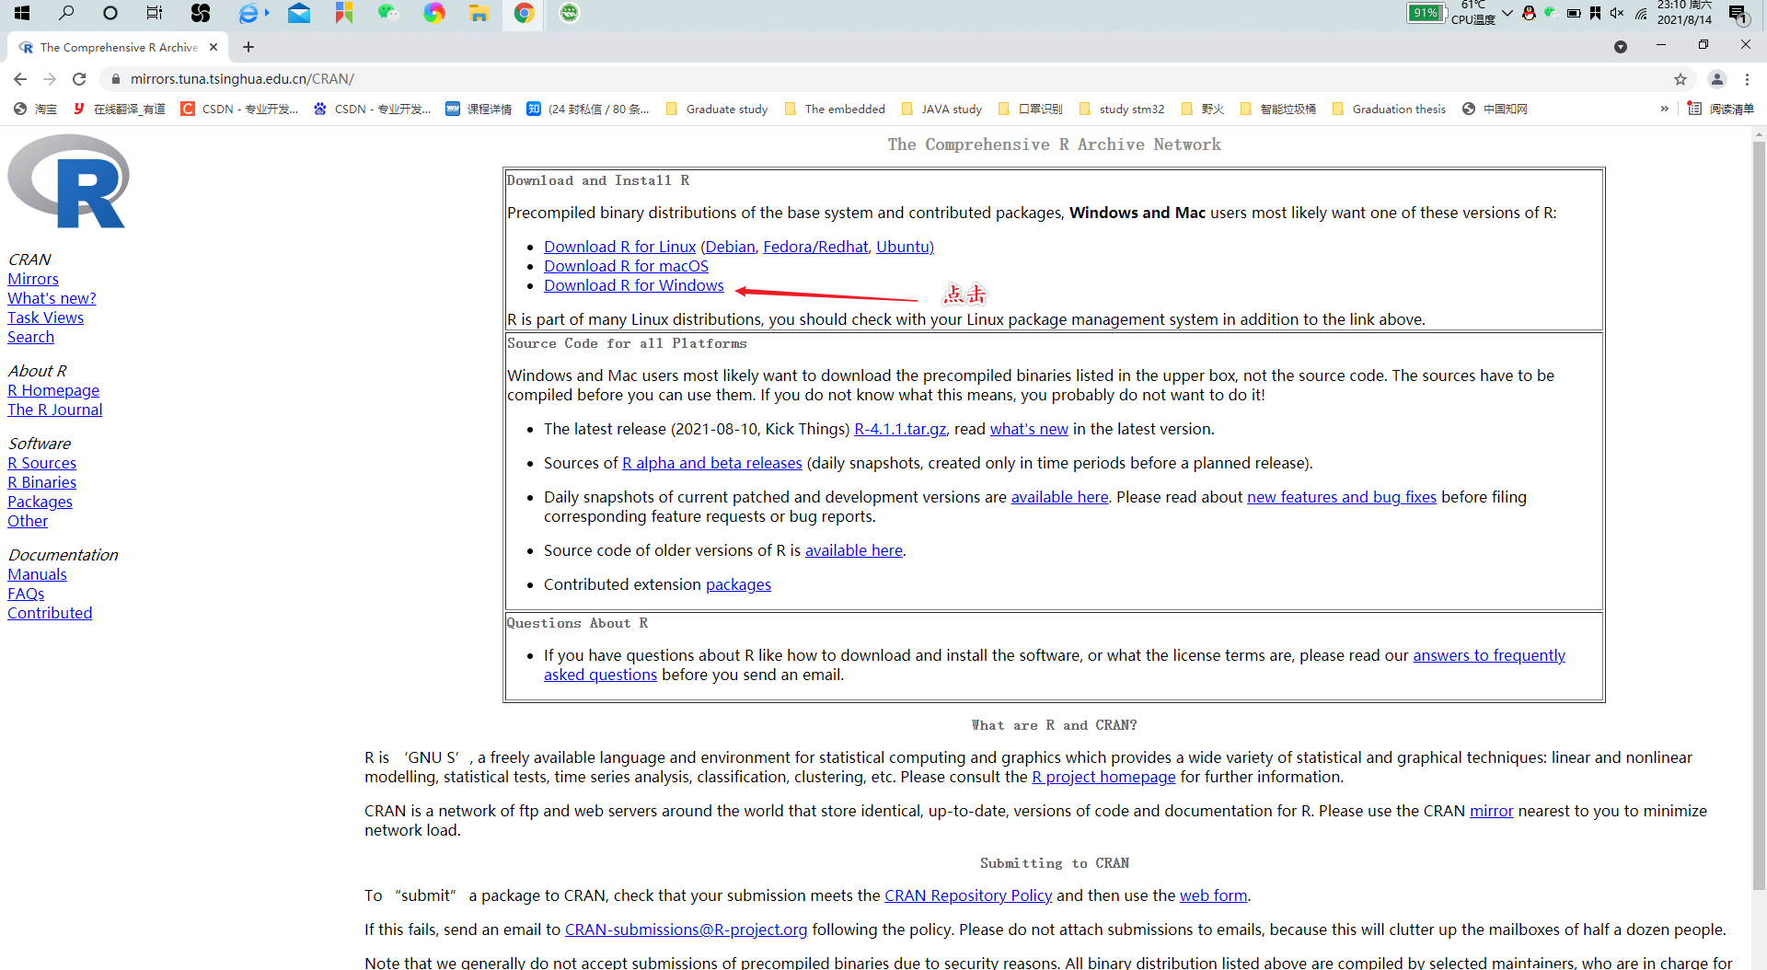This screenshot has width=1767, height=970.
Task: Open the tab search dropdown arrow
Action: [x=1621, y=47]
